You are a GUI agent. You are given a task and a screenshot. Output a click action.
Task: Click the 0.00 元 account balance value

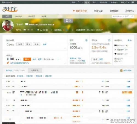pyautogui.click(x=10, y=44)
